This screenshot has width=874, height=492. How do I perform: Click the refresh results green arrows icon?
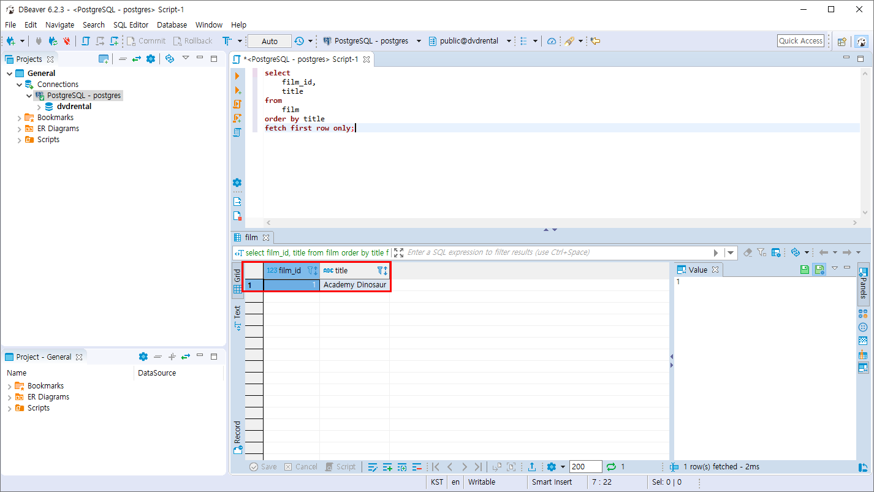tap(611, 467)
